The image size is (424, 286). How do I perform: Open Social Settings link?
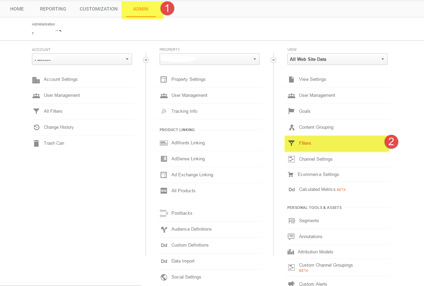(x=186, y=277)
